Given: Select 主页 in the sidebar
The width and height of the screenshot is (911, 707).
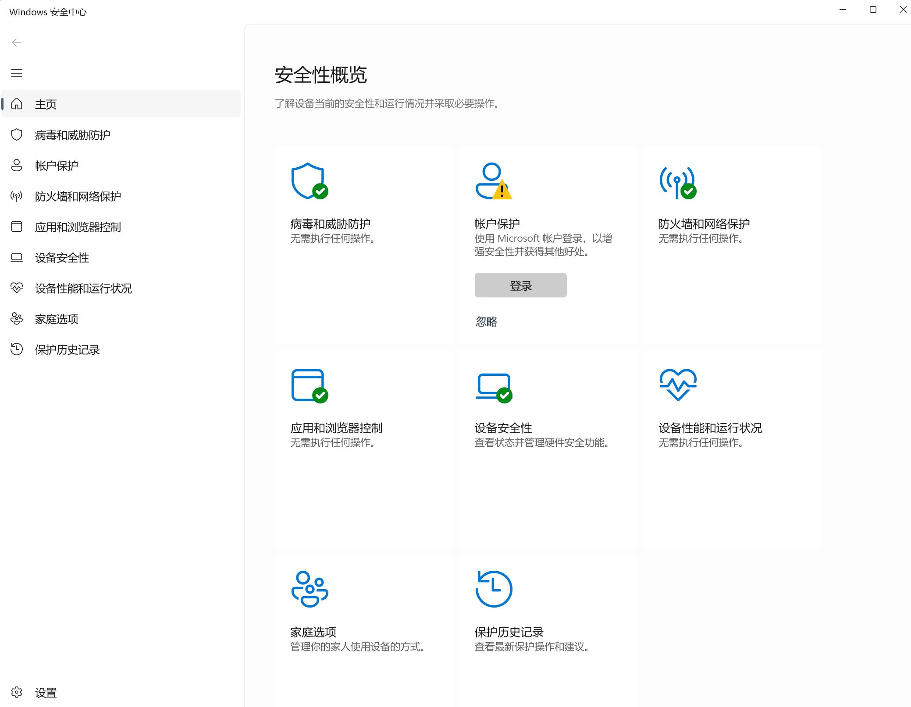Looking at the screenshot, I should [46, 104].
